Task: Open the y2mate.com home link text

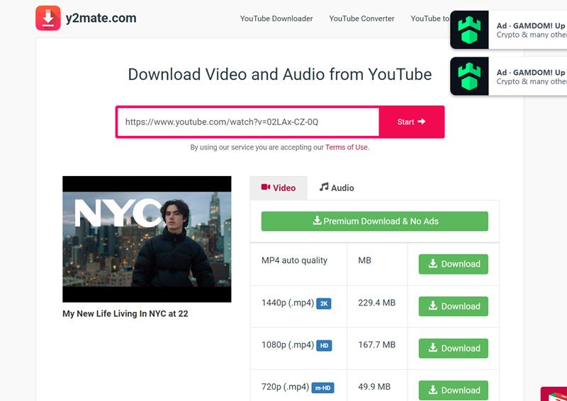Action: pyautogui.click(x=101, y=18)
